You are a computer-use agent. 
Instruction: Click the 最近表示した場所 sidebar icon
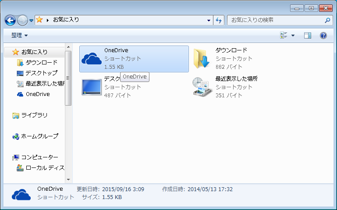(20, 84)
